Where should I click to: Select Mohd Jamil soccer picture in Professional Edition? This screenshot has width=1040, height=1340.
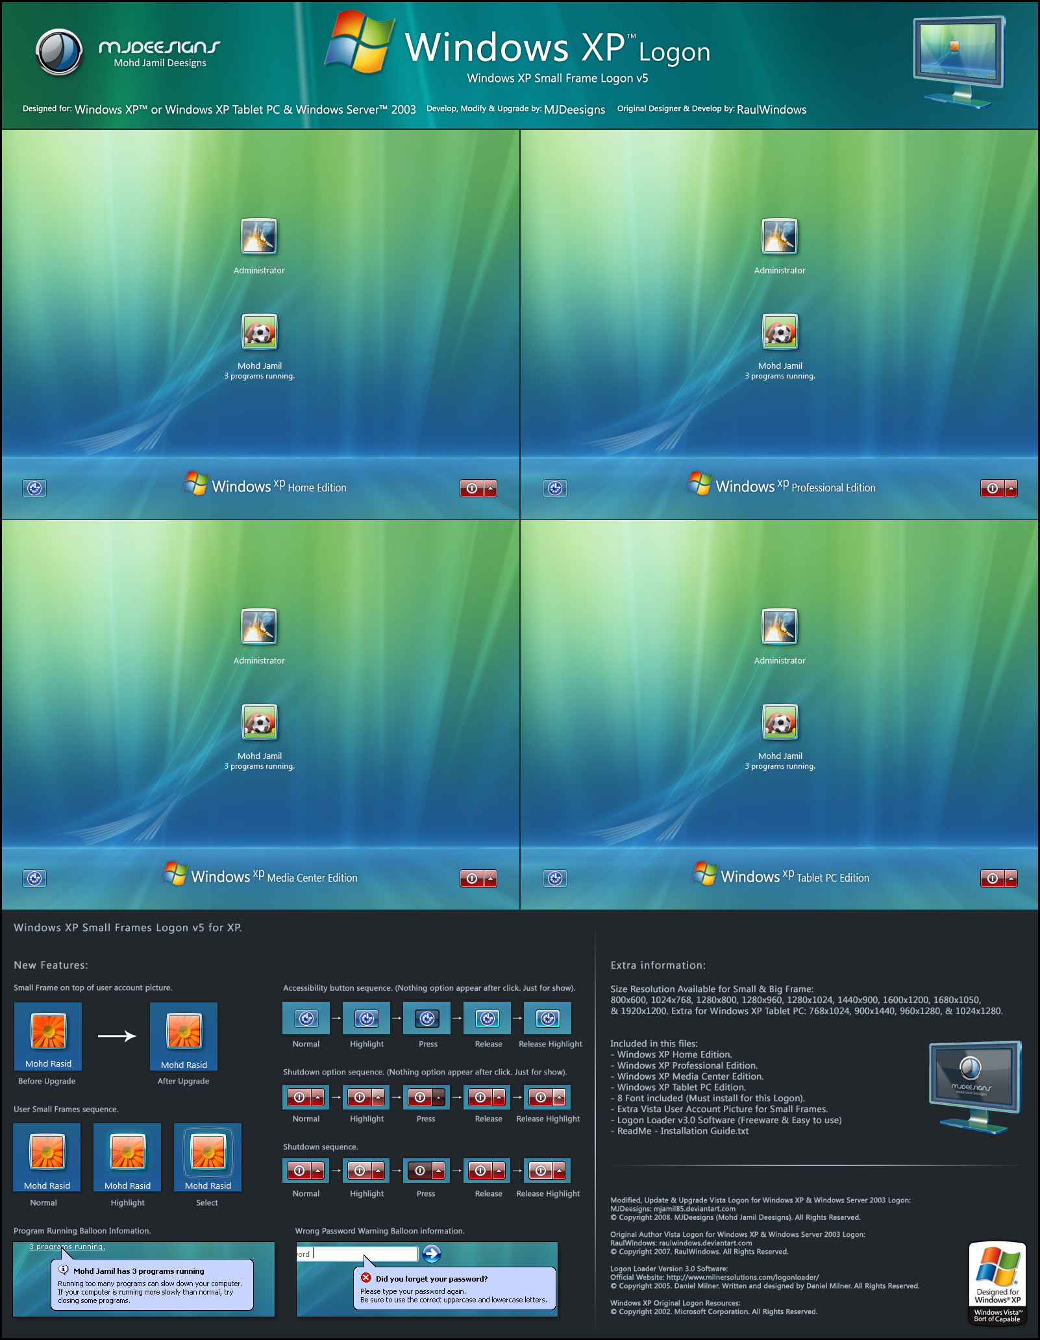pos(780,332)
